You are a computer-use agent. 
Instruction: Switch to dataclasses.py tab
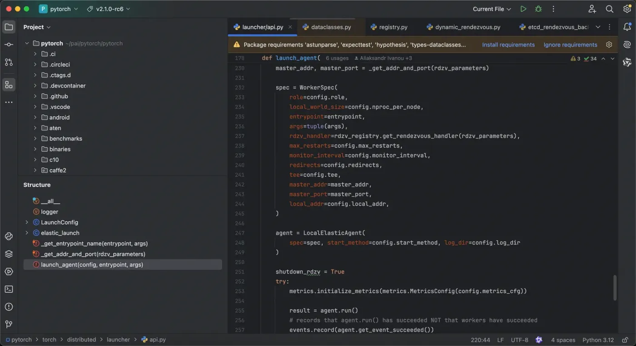[331, 27]
